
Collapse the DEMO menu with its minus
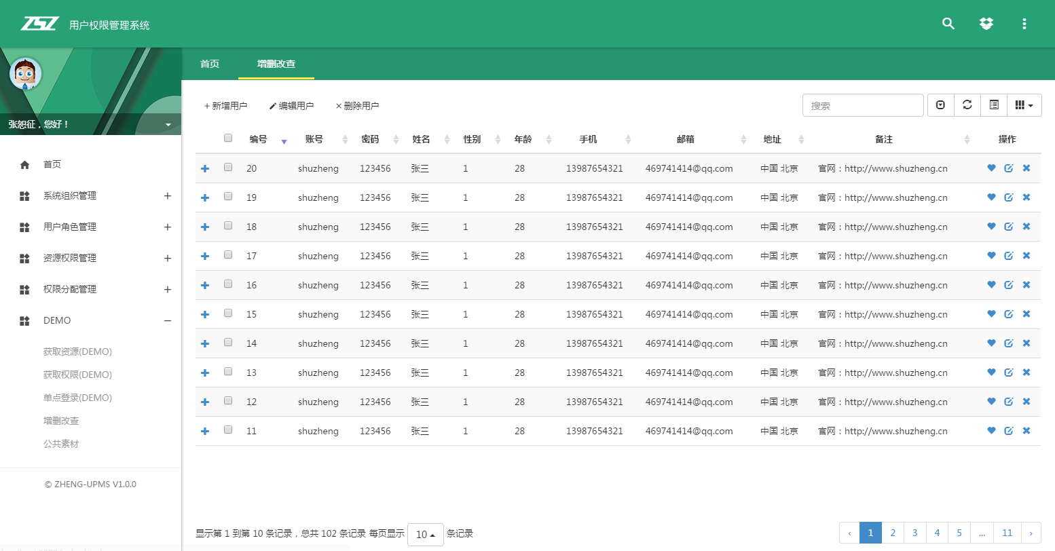pyautogui.click(x=168, y=321)
